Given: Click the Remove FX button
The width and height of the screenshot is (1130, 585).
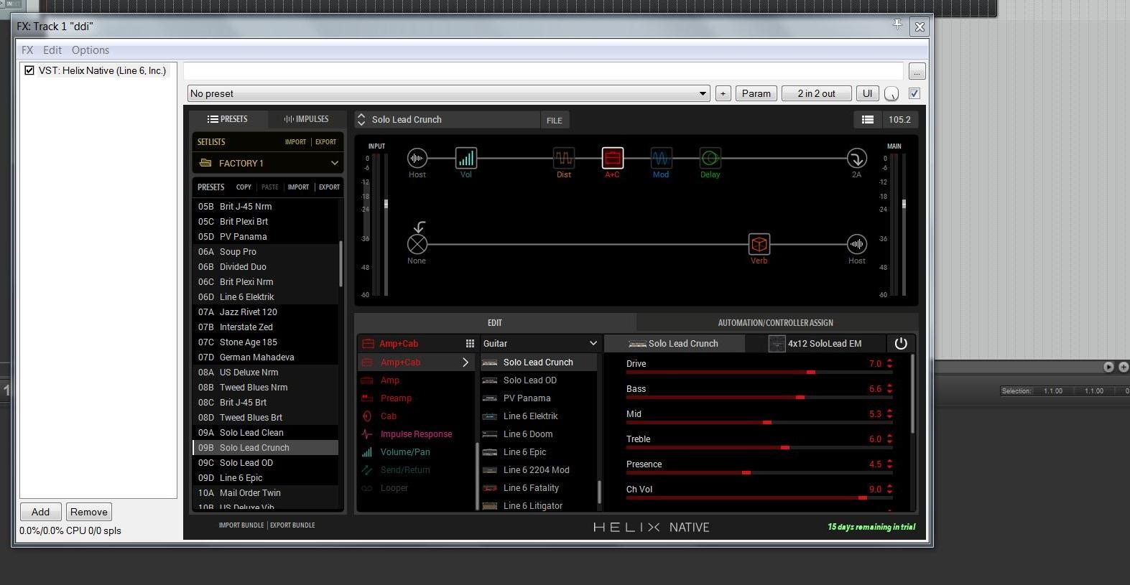Looking at the screenshot, I should 89,512.
